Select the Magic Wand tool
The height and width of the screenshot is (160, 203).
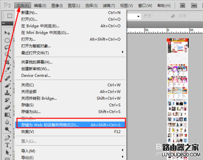(x=7, y=55)
